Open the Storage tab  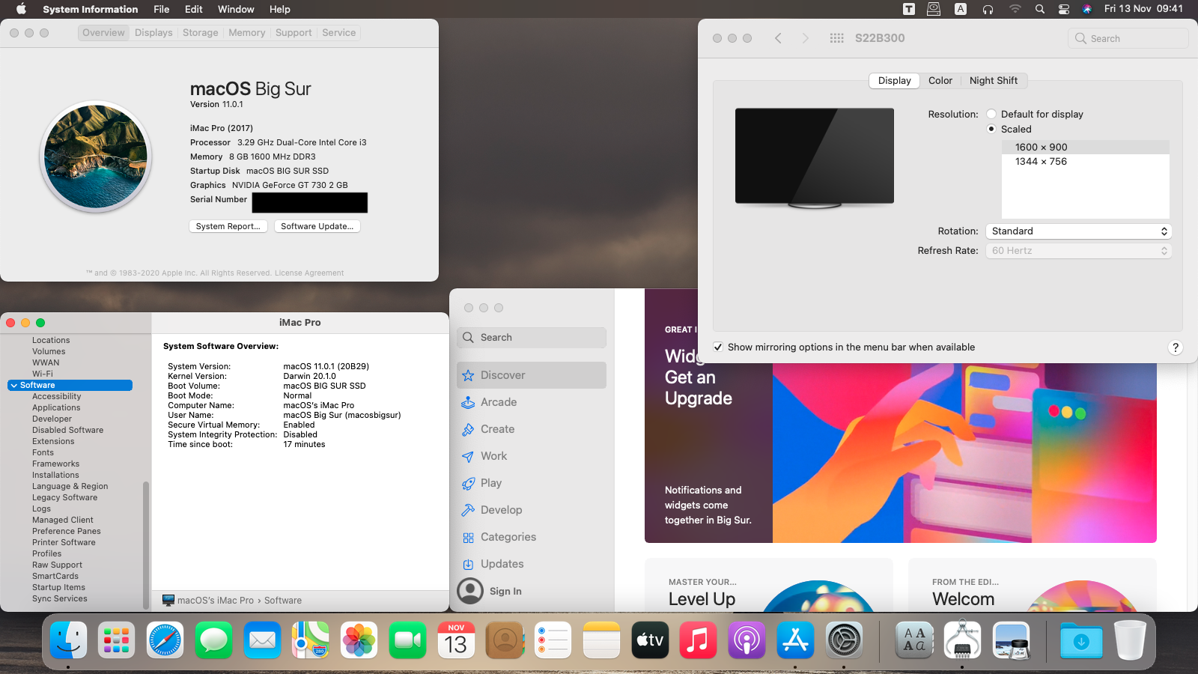click(201, 33)
